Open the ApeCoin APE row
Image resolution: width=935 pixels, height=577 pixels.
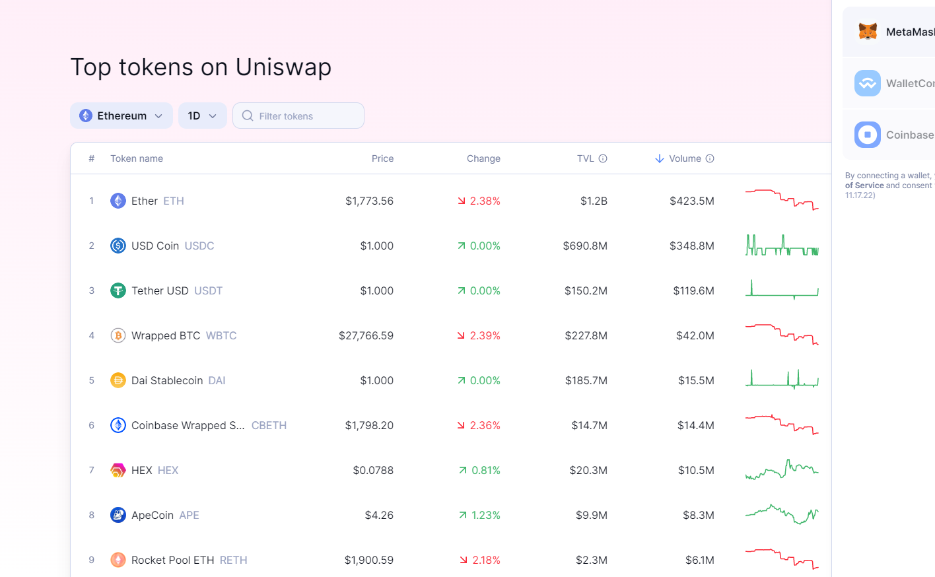point(451,515)
